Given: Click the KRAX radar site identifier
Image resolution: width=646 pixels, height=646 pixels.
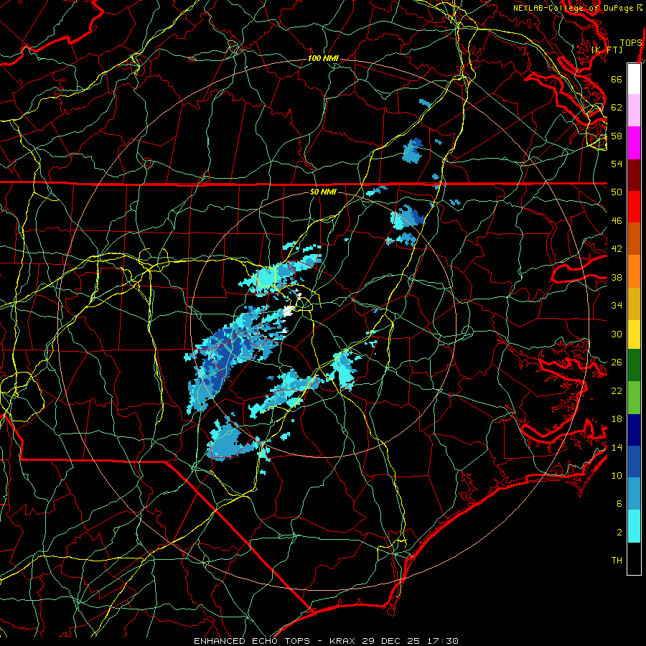Looking at the screenshot, I should tap(342, 641).
